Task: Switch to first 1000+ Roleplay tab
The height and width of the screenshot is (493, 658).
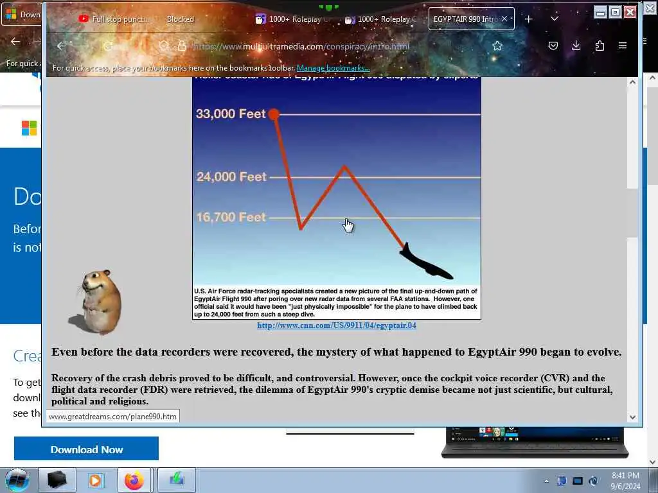Action: 294,19
